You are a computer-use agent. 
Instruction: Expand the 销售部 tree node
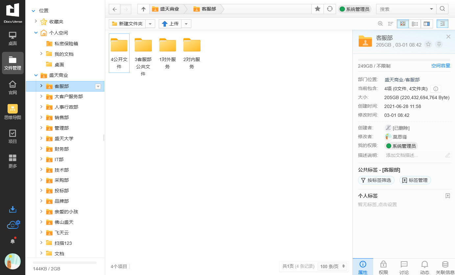click(41, 117)
